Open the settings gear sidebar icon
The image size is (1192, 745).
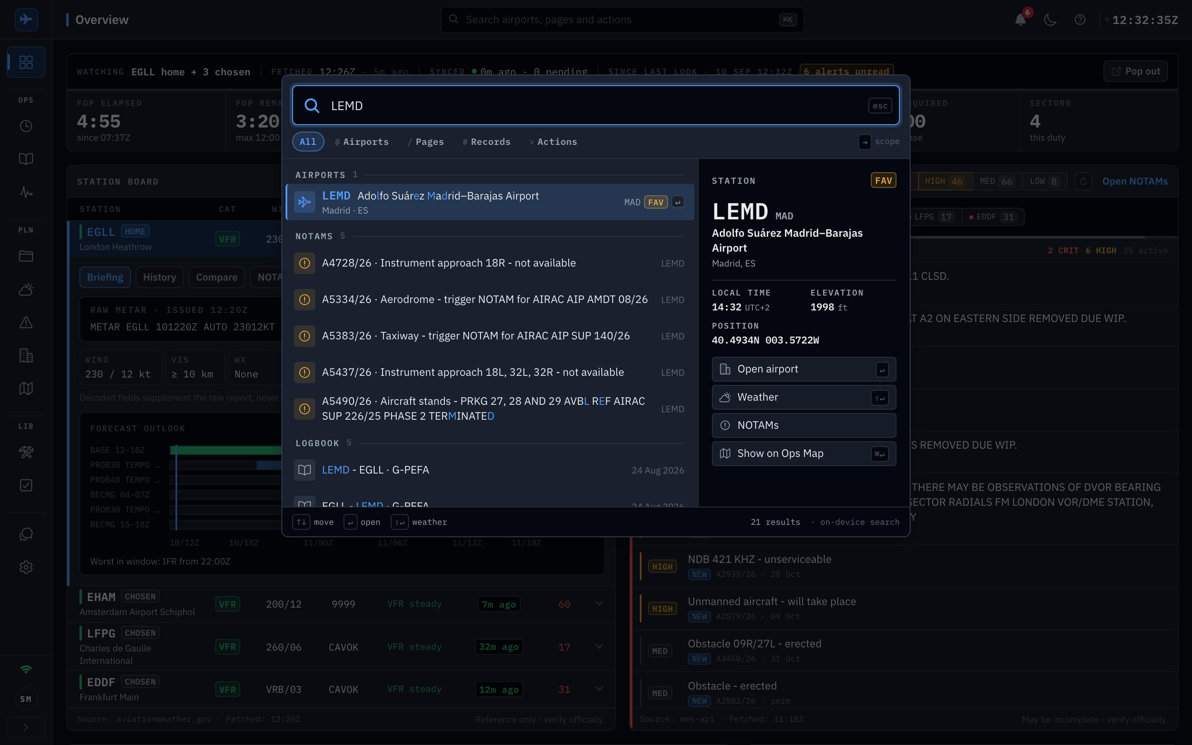click(x=26, y=567)
